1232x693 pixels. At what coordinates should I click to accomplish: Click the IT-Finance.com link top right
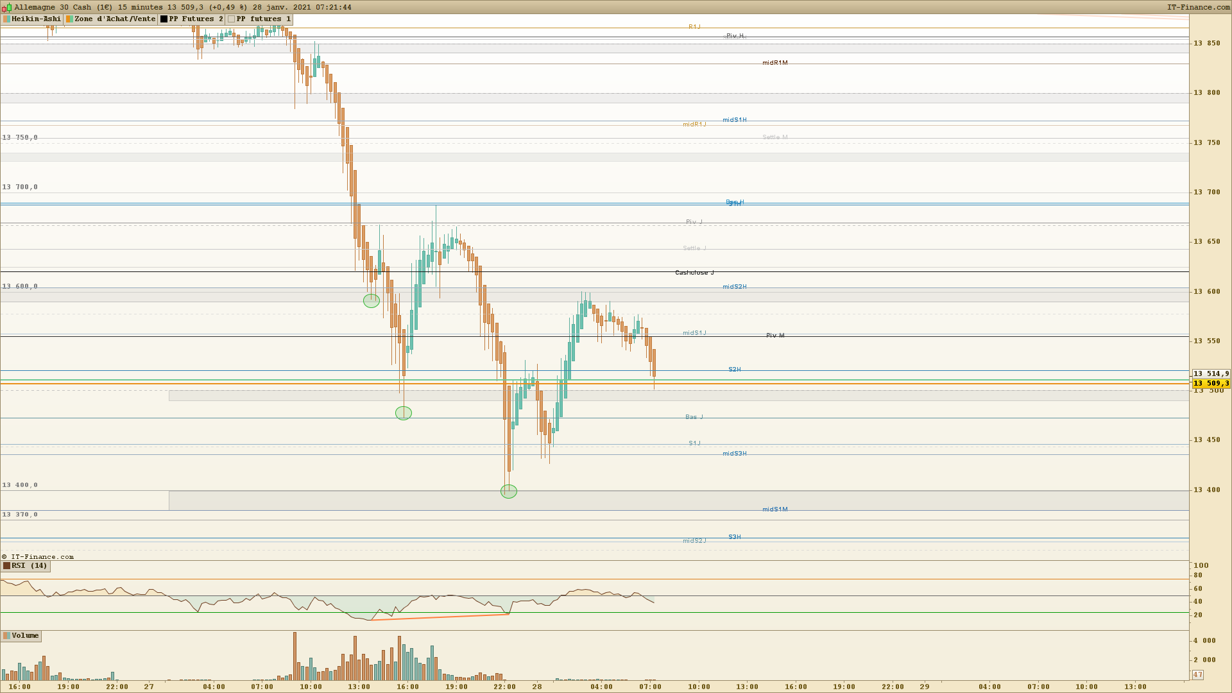click(1198, 7)
